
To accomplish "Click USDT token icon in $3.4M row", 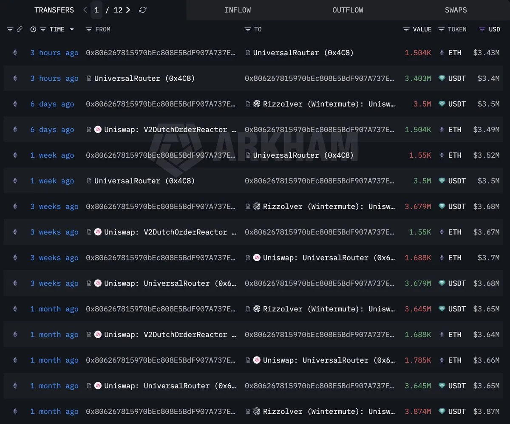I will pyautogui.click(x=442, y=78).
